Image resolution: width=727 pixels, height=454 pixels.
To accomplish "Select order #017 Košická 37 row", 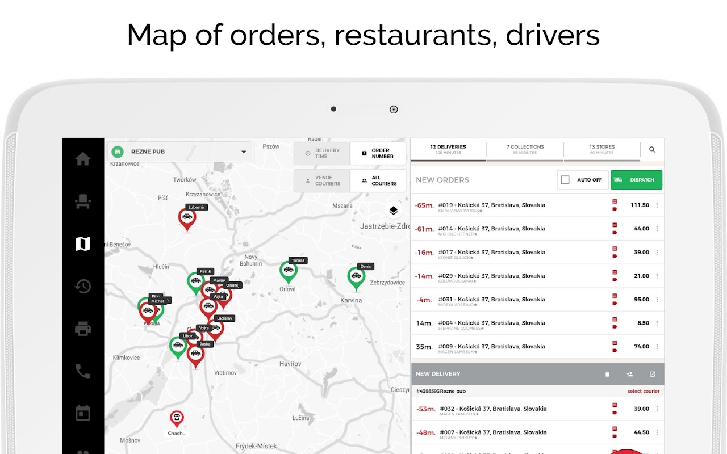I will click(537, 253).
